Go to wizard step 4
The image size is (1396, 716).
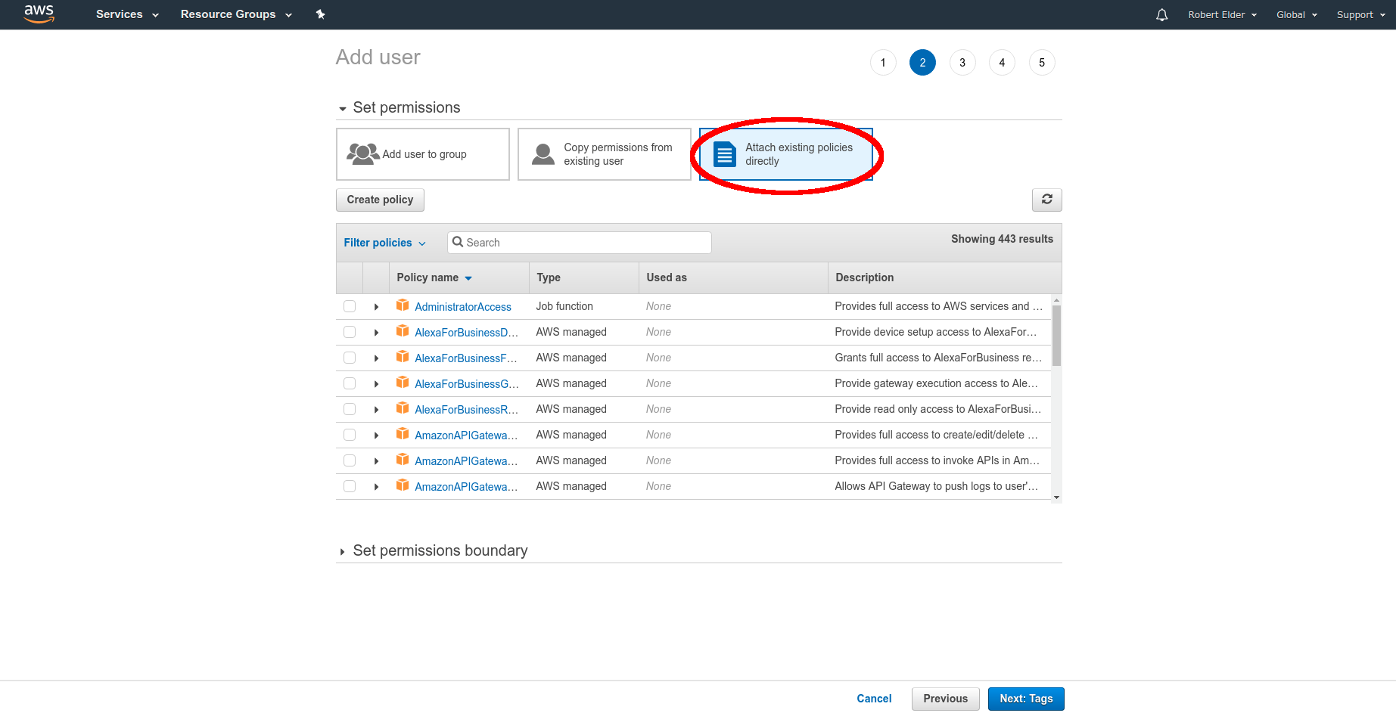click(x=1002, y=63)
